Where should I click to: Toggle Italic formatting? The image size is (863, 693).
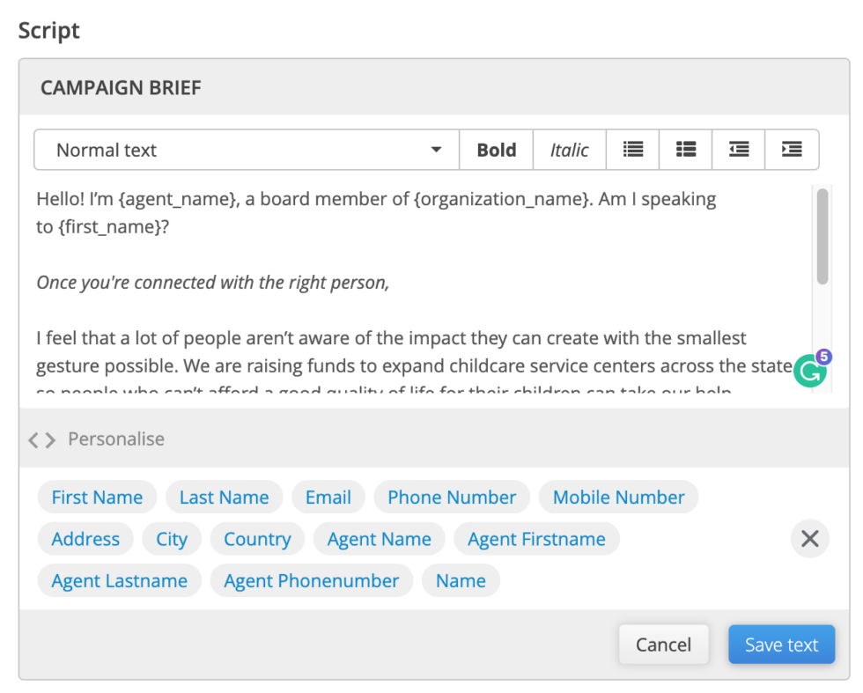click(x=569, y=150)
